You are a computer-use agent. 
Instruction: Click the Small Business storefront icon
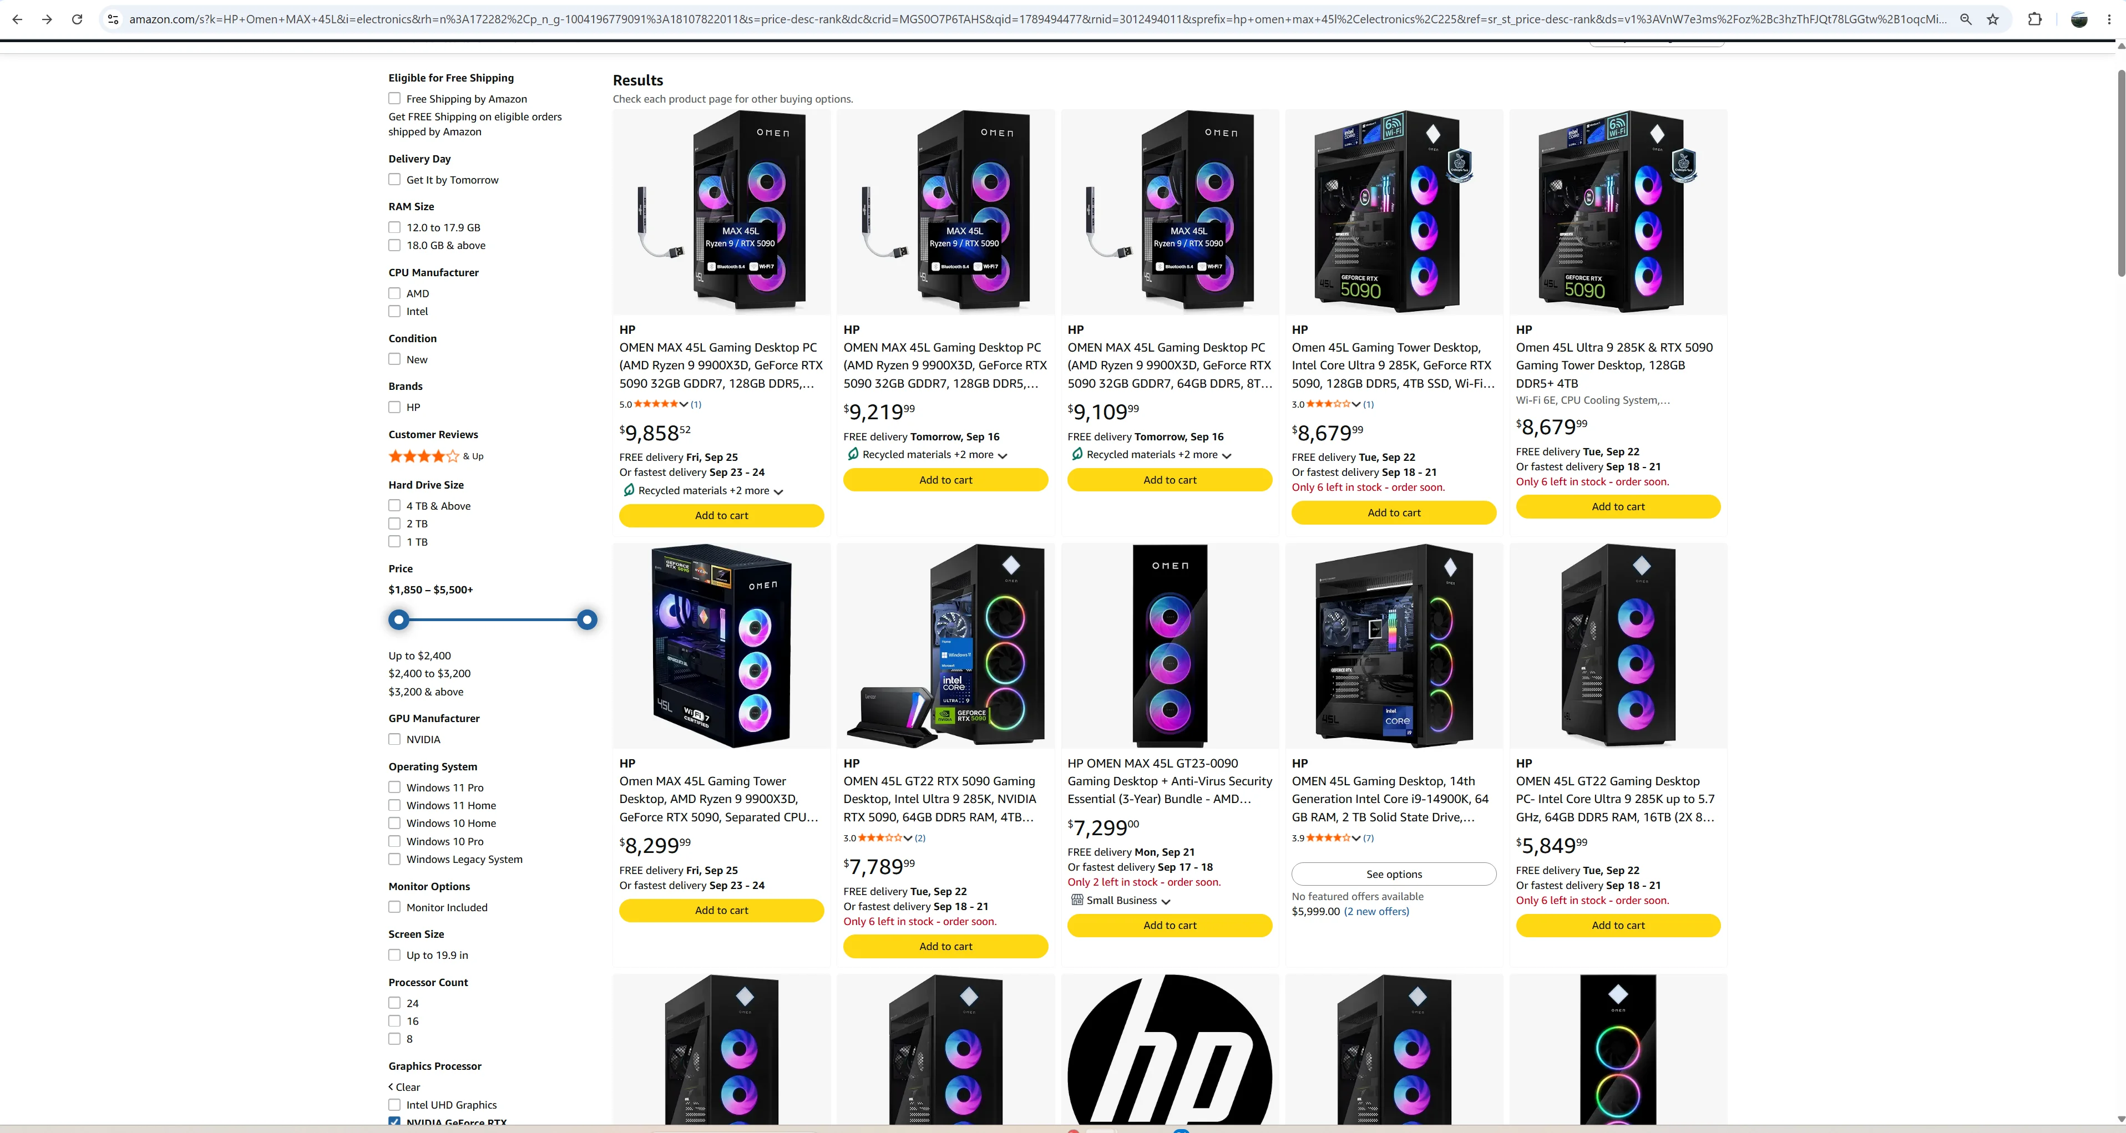[x=1077, y=900]
